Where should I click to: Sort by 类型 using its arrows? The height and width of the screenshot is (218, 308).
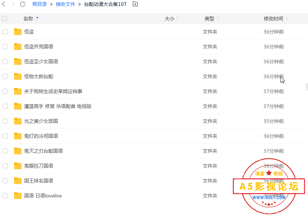(218, 19)
